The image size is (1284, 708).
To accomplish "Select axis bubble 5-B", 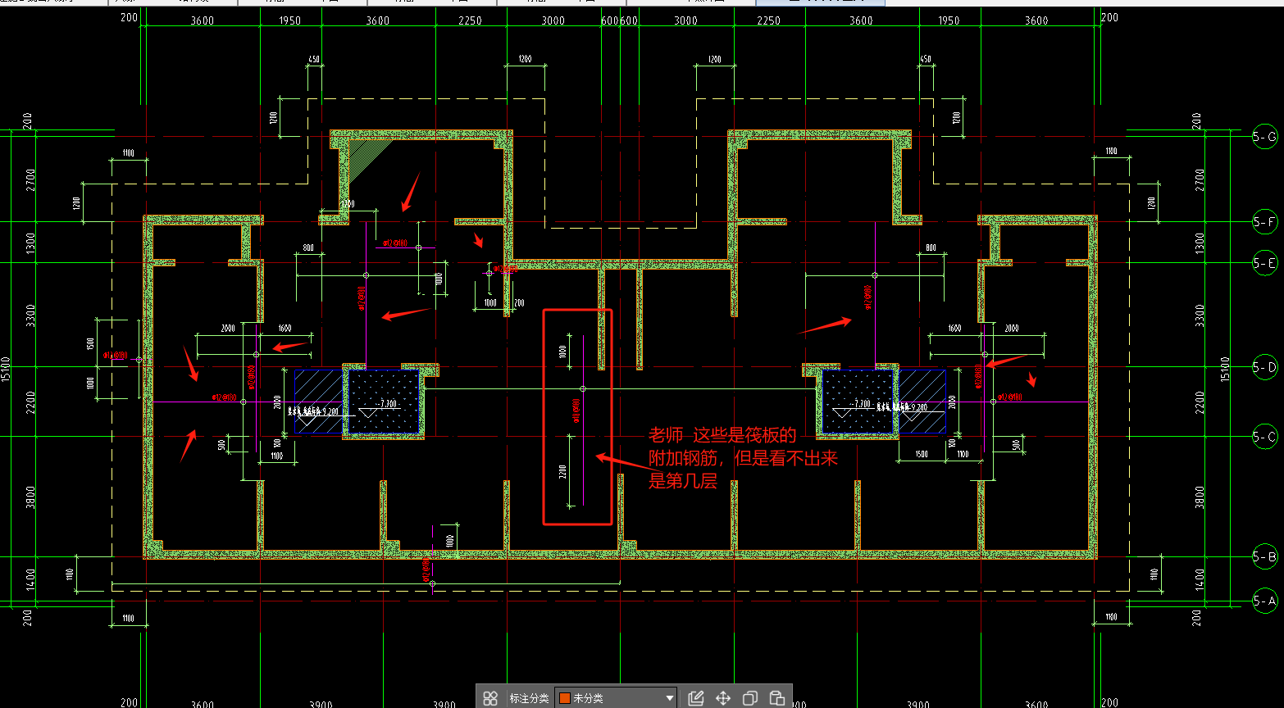I will pos(1265,557).
